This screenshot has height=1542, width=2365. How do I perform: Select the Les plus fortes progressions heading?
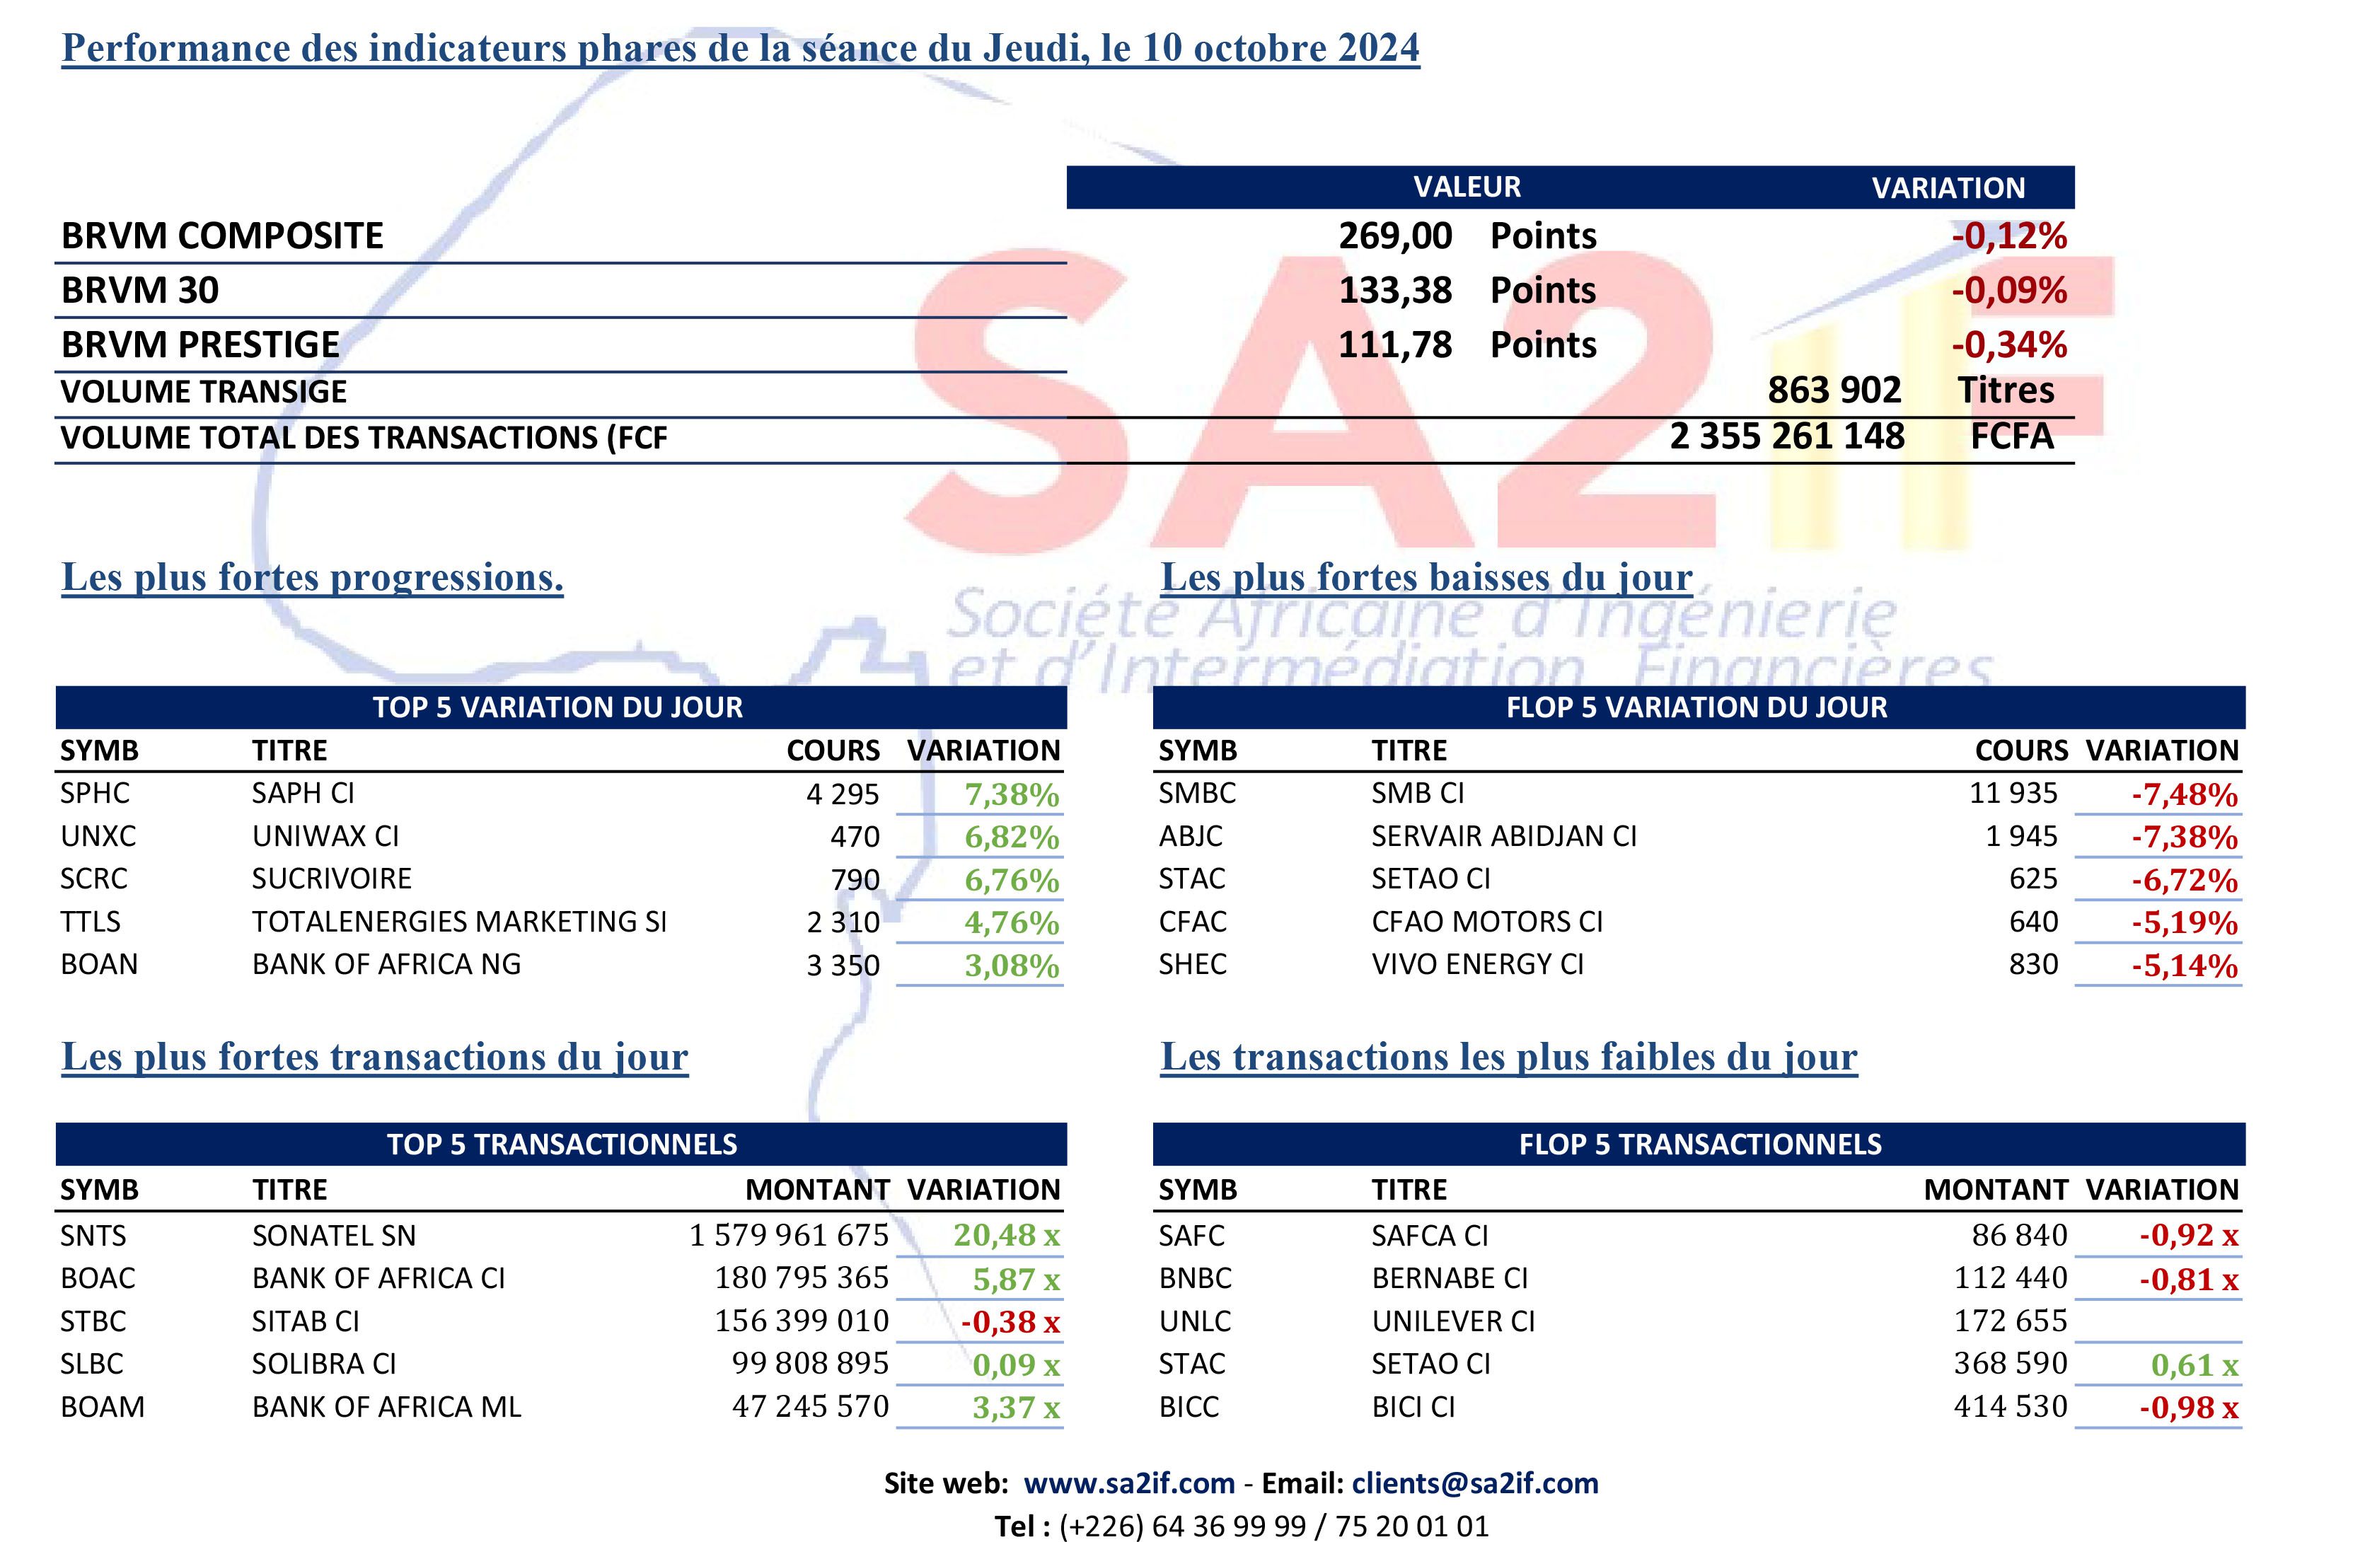point(312,577)
